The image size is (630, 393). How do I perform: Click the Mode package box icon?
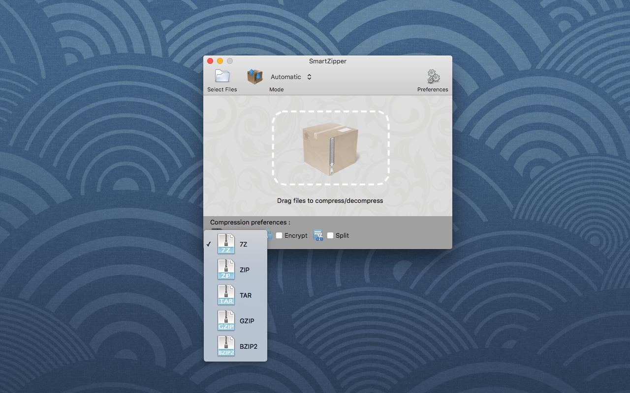click(254, 76)
